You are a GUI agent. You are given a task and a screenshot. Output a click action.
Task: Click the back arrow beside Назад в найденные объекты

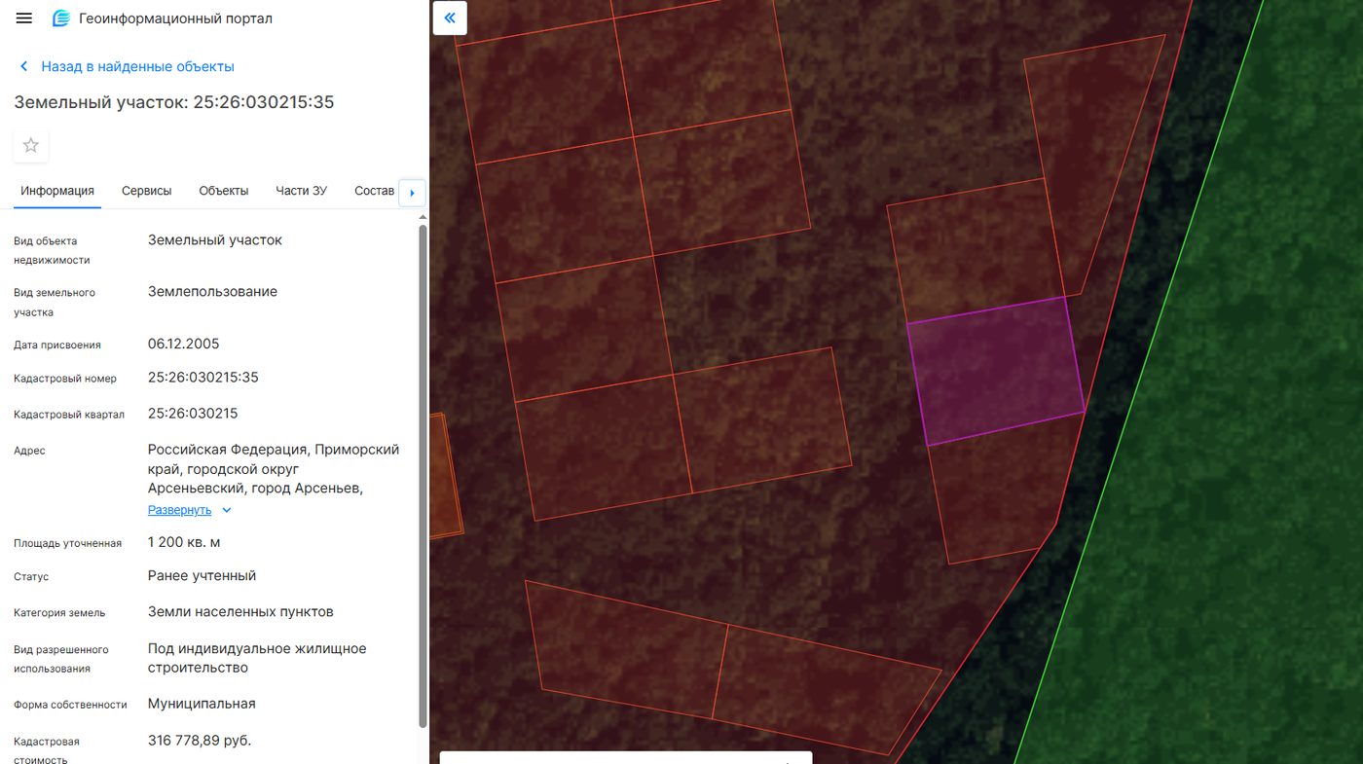23,67
